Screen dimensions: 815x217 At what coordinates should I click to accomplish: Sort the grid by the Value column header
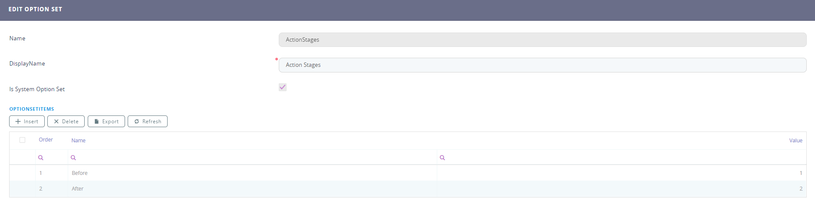pyautogui.click(x=795, y=141)
